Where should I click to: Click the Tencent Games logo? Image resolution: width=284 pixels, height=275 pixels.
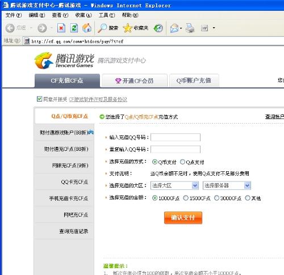click(x=64, y=61)
